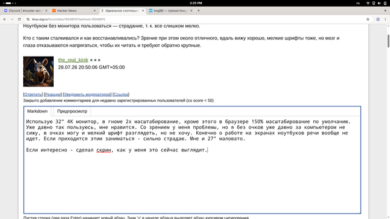Open a new tab with plus button
Viewport: 390px width, 219px height.
pyautogui.click(x=199, y=11)
